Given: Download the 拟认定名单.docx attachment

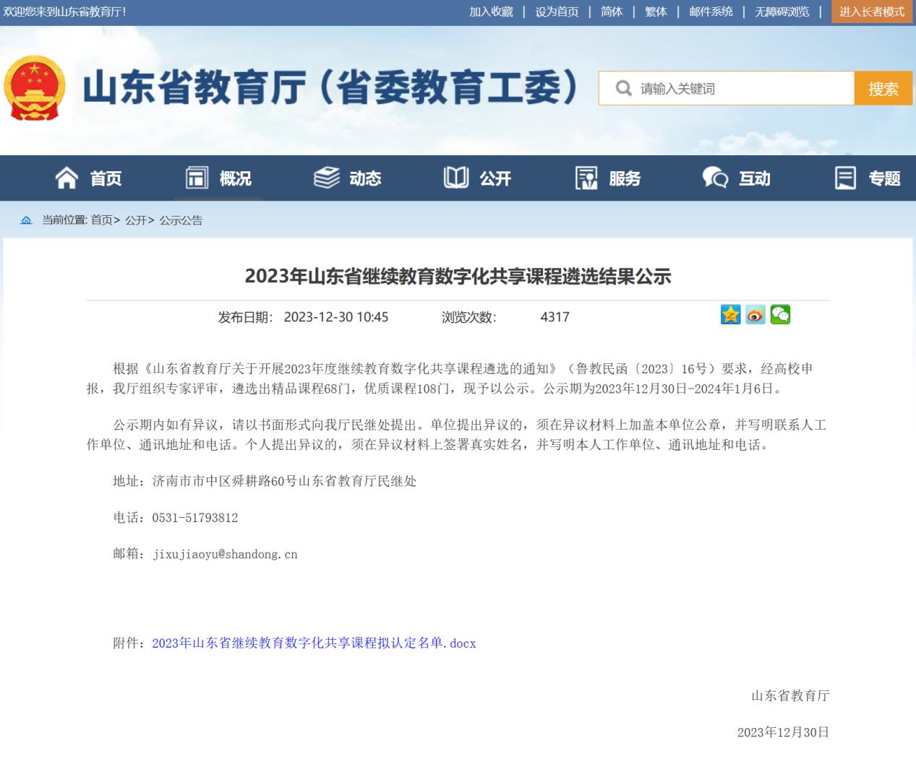Looking at the screenshot, I should click(x=314, y=643).
